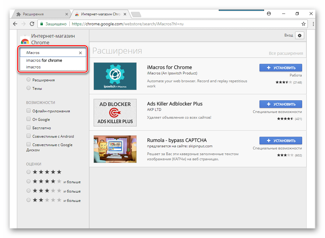Open the Chrome three-dot menu
The image size is (325, 238).
(313, 24)
